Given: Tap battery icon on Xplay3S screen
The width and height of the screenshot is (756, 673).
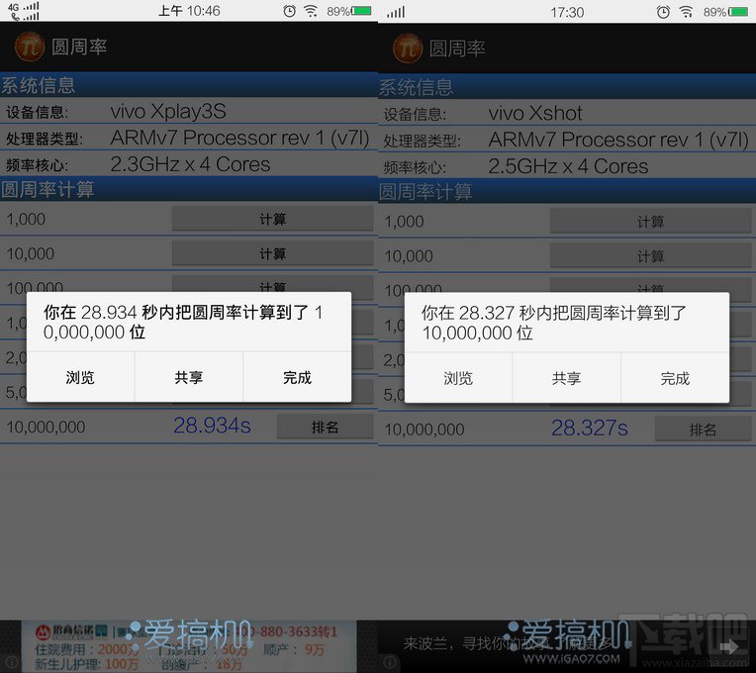Looking at the screenshot, I should (361, 11).
